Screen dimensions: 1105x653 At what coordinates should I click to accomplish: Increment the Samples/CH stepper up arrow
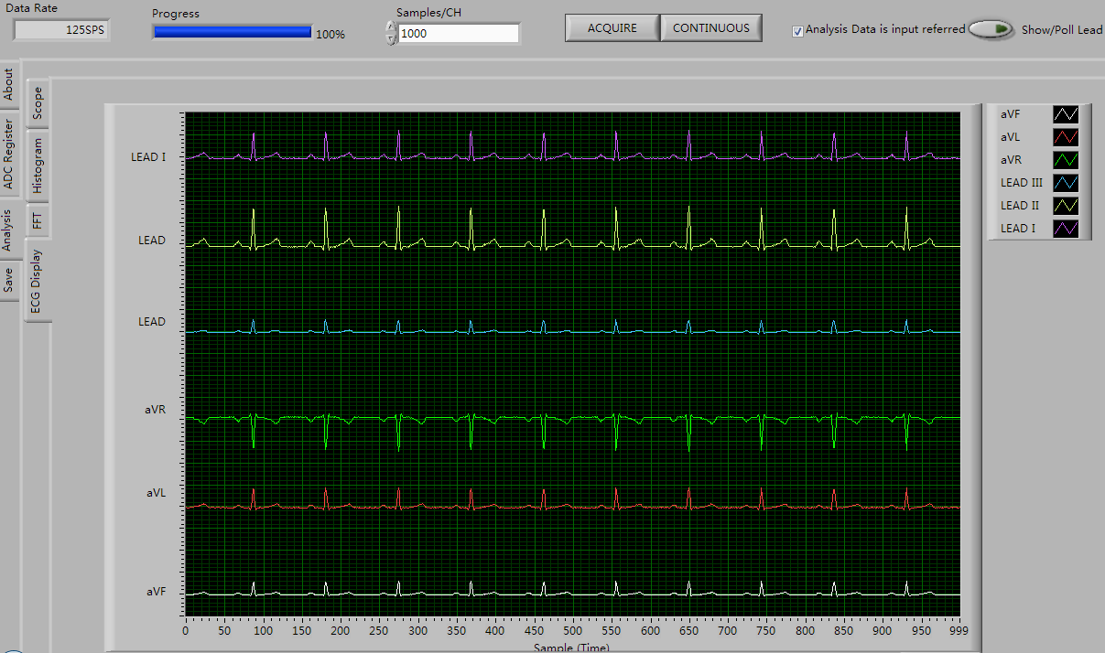point(392,27)
